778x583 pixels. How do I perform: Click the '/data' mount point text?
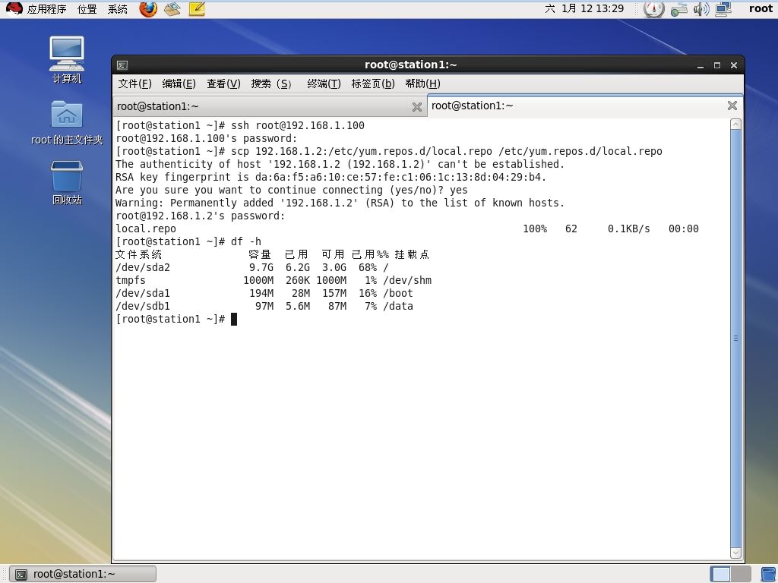(x=398, y=307)
